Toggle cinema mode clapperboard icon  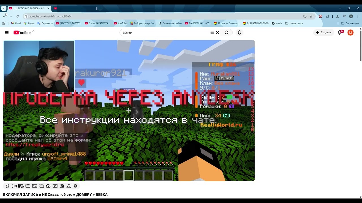[x=28, y=186]
